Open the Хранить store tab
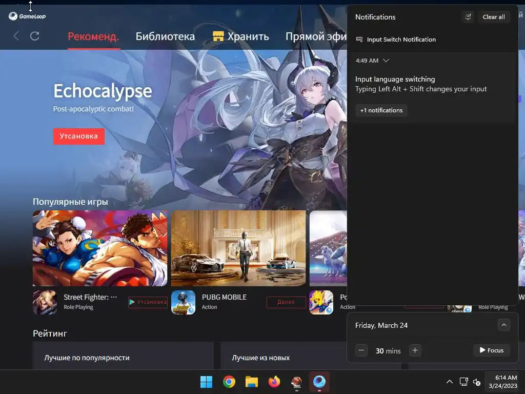 [241, 36]
